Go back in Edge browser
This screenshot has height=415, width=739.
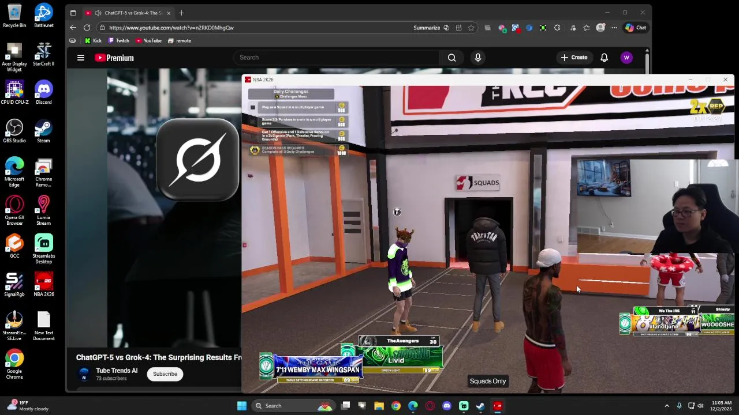(73, 28)
